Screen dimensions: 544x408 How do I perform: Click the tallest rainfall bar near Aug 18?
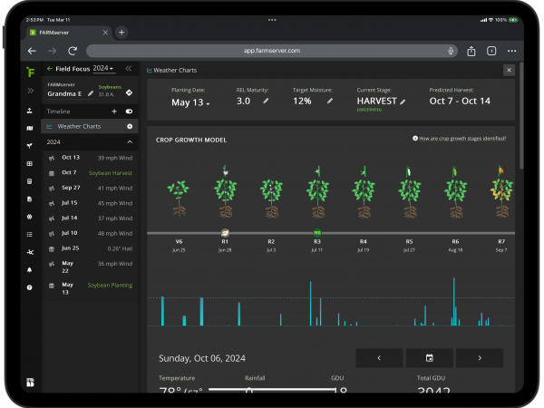(454, 302)
